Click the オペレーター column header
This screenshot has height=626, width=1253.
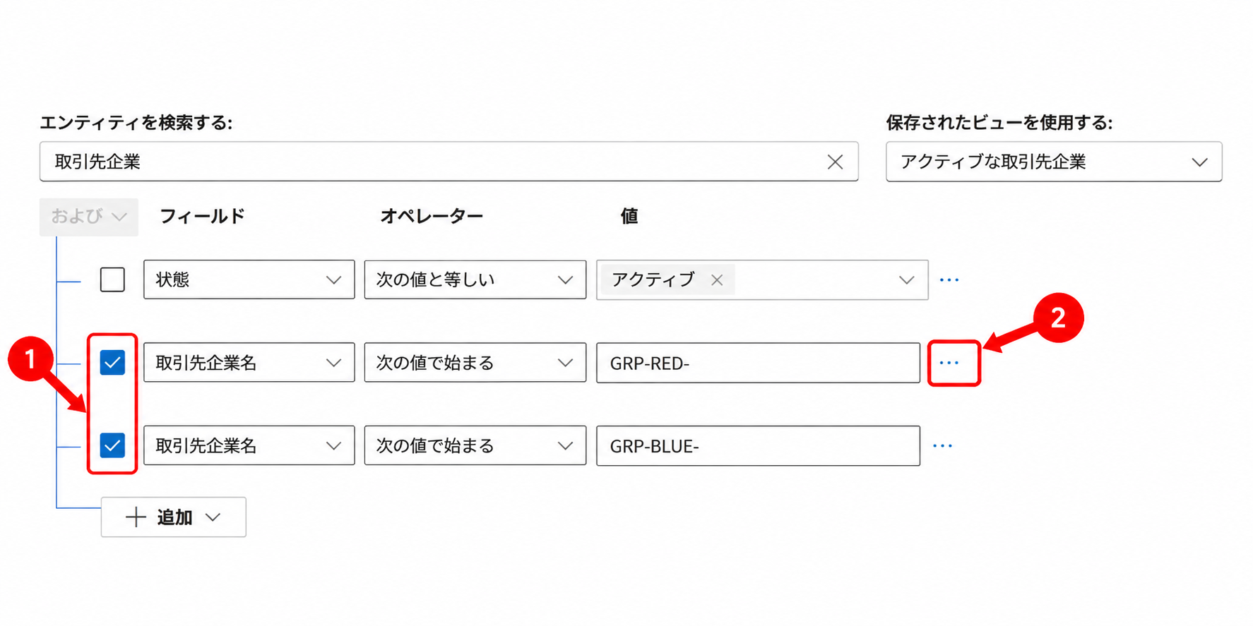(432, 216)
